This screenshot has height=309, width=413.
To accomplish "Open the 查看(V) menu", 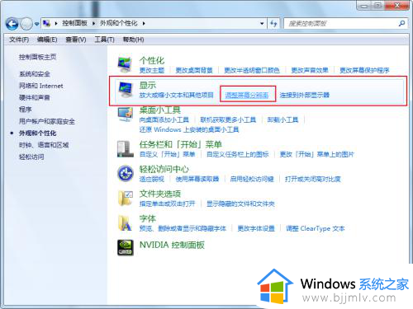I will [76, 40].
